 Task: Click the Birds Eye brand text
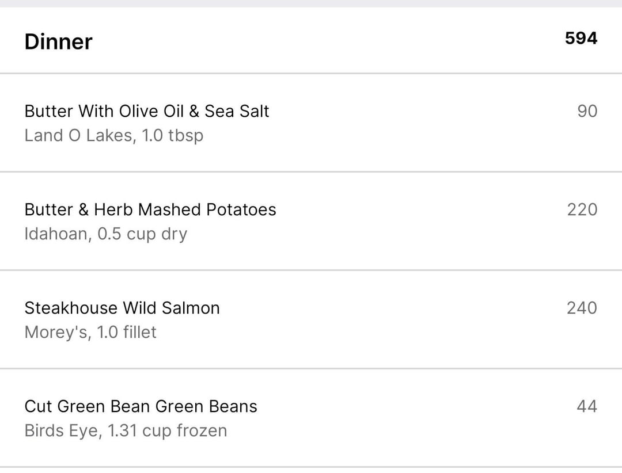(60, 431)
